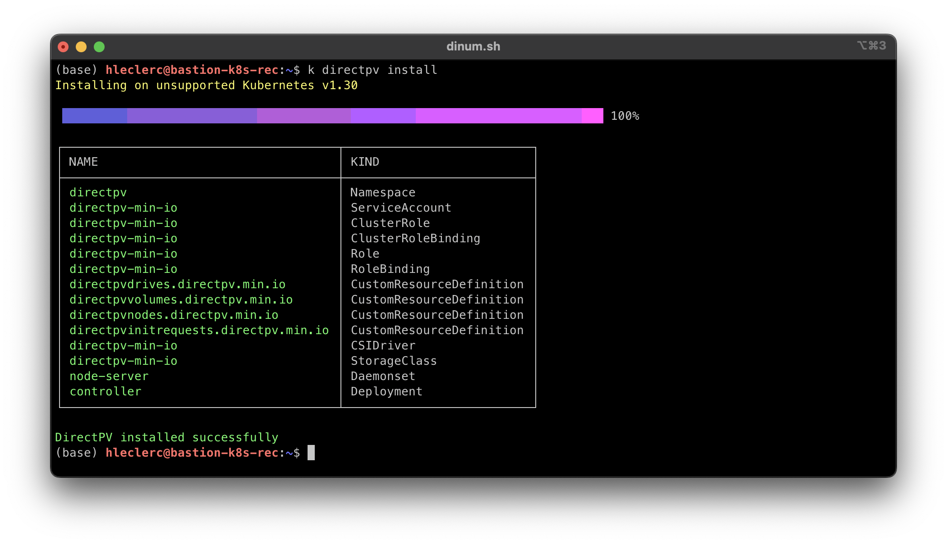Click the terminal cursor at the prompt

point(311,453)
